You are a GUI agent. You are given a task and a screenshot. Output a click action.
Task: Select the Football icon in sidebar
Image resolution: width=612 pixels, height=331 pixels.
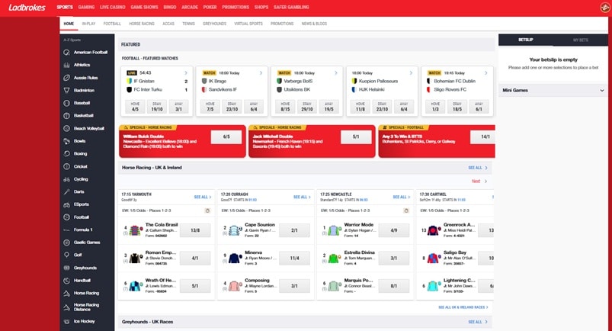click(x=67, y=217)
